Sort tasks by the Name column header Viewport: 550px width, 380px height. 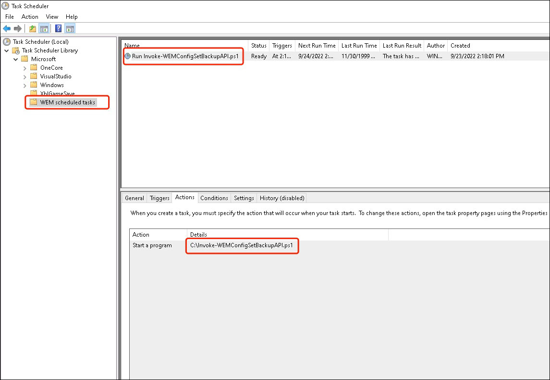click(185, 46)
